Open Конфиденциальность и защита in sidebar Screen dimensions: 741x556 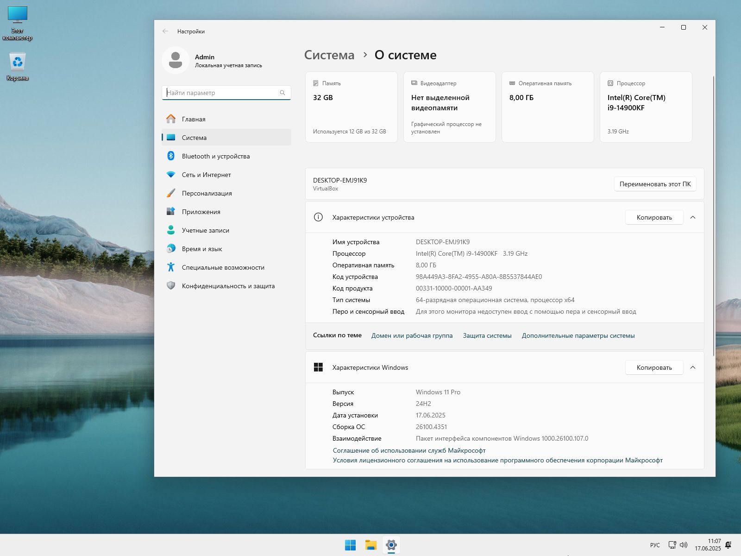pyautogui.click(x=226, y=286)
